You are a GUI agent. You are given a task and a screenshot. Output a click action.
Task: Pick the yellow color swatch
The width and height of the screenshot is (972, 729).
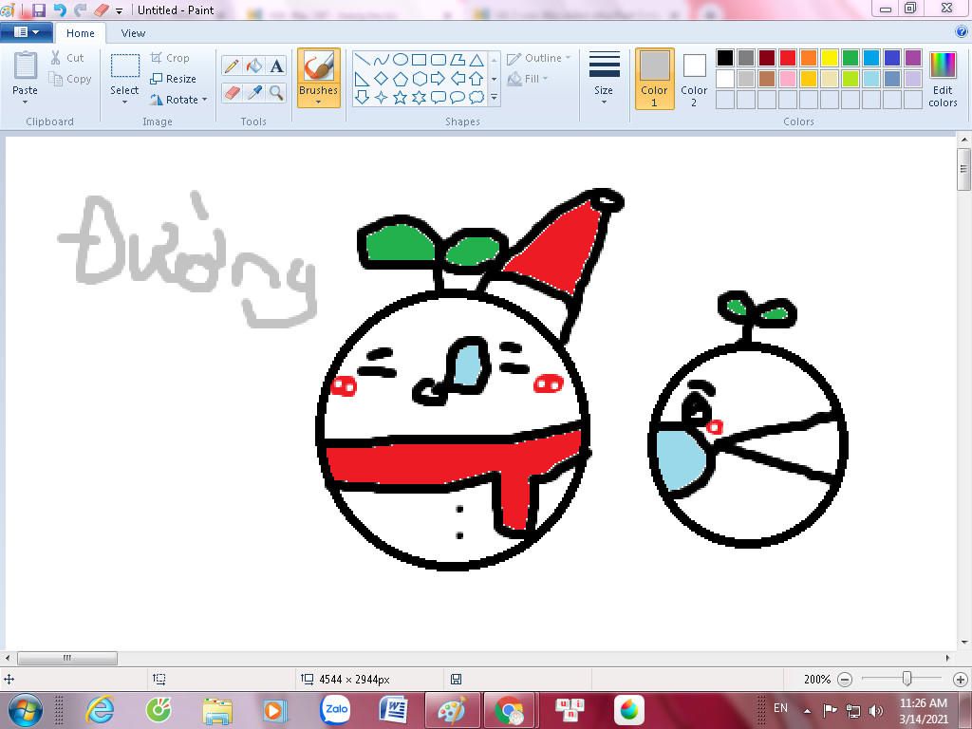[x=830, y=58]
